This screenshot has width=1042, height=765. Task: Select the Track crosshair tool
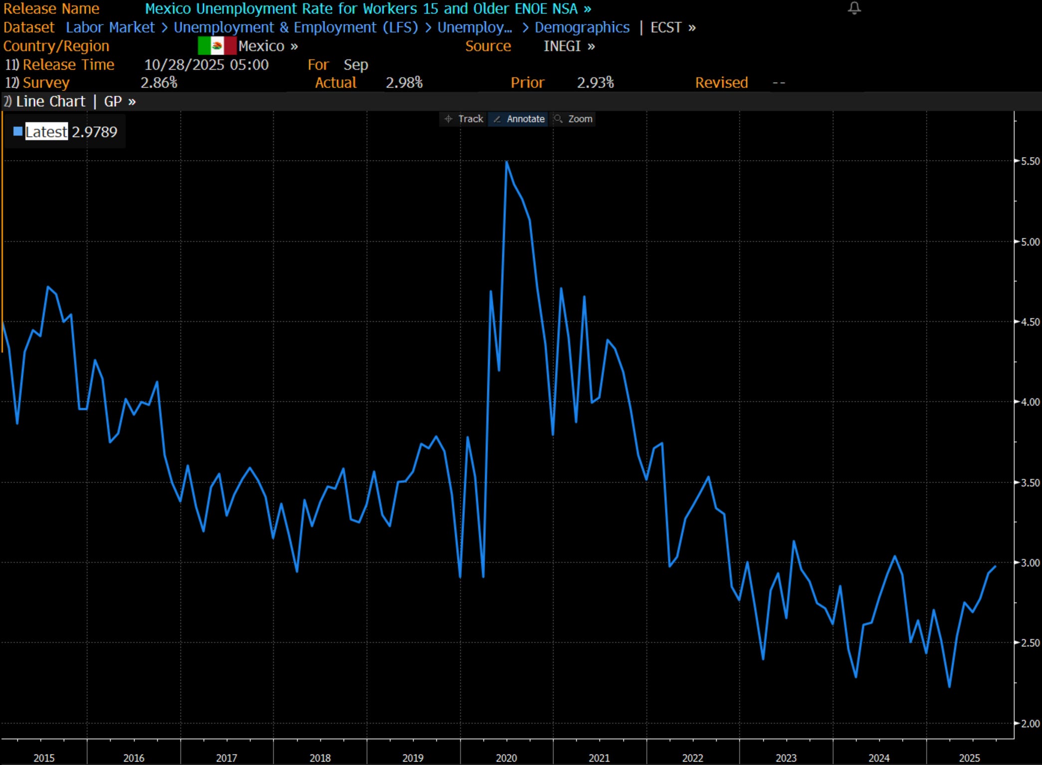pos(463,119)
